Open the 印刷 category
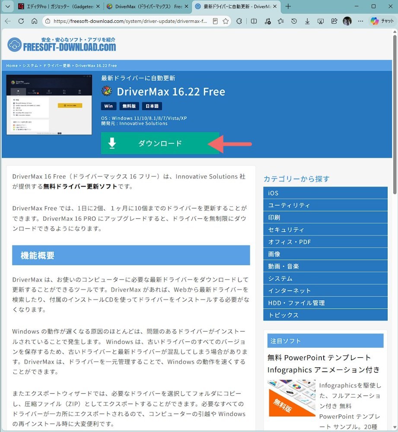This screenshot has height=432, width=398. [x=325, y=217]
